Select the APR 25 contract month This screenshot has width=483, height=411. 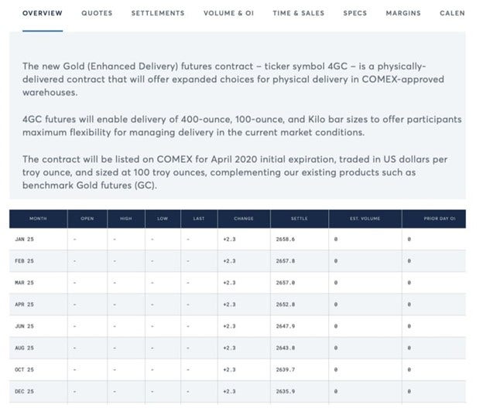(x=24, y=304)
